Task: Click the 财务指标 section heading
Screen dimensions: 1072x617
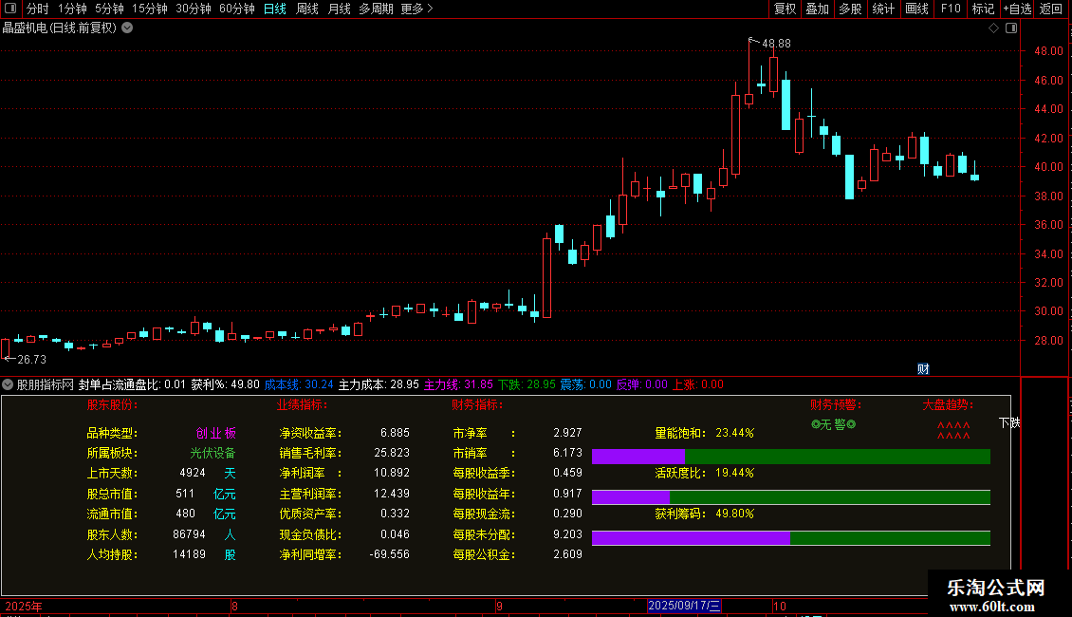Action: pyautogui.click(x=477, y=405)
